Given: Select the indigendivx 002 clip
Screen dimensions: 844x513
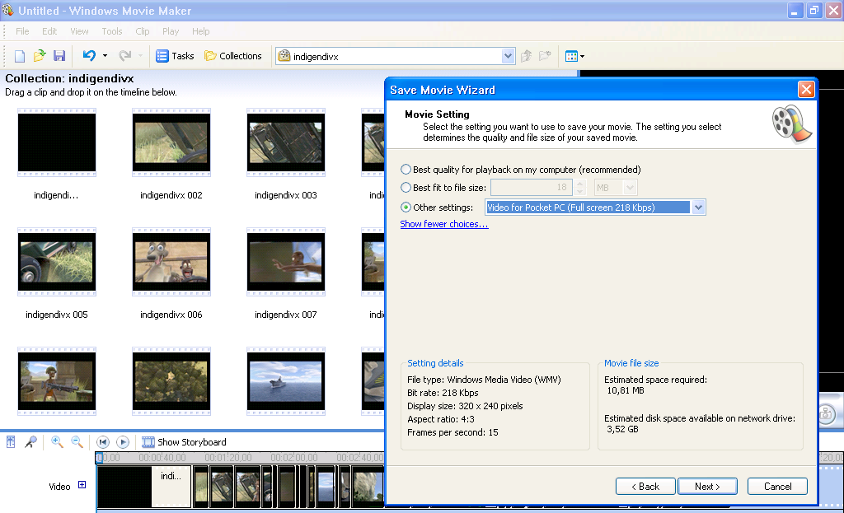Looking at the screenshot, I should pos(171,142).
